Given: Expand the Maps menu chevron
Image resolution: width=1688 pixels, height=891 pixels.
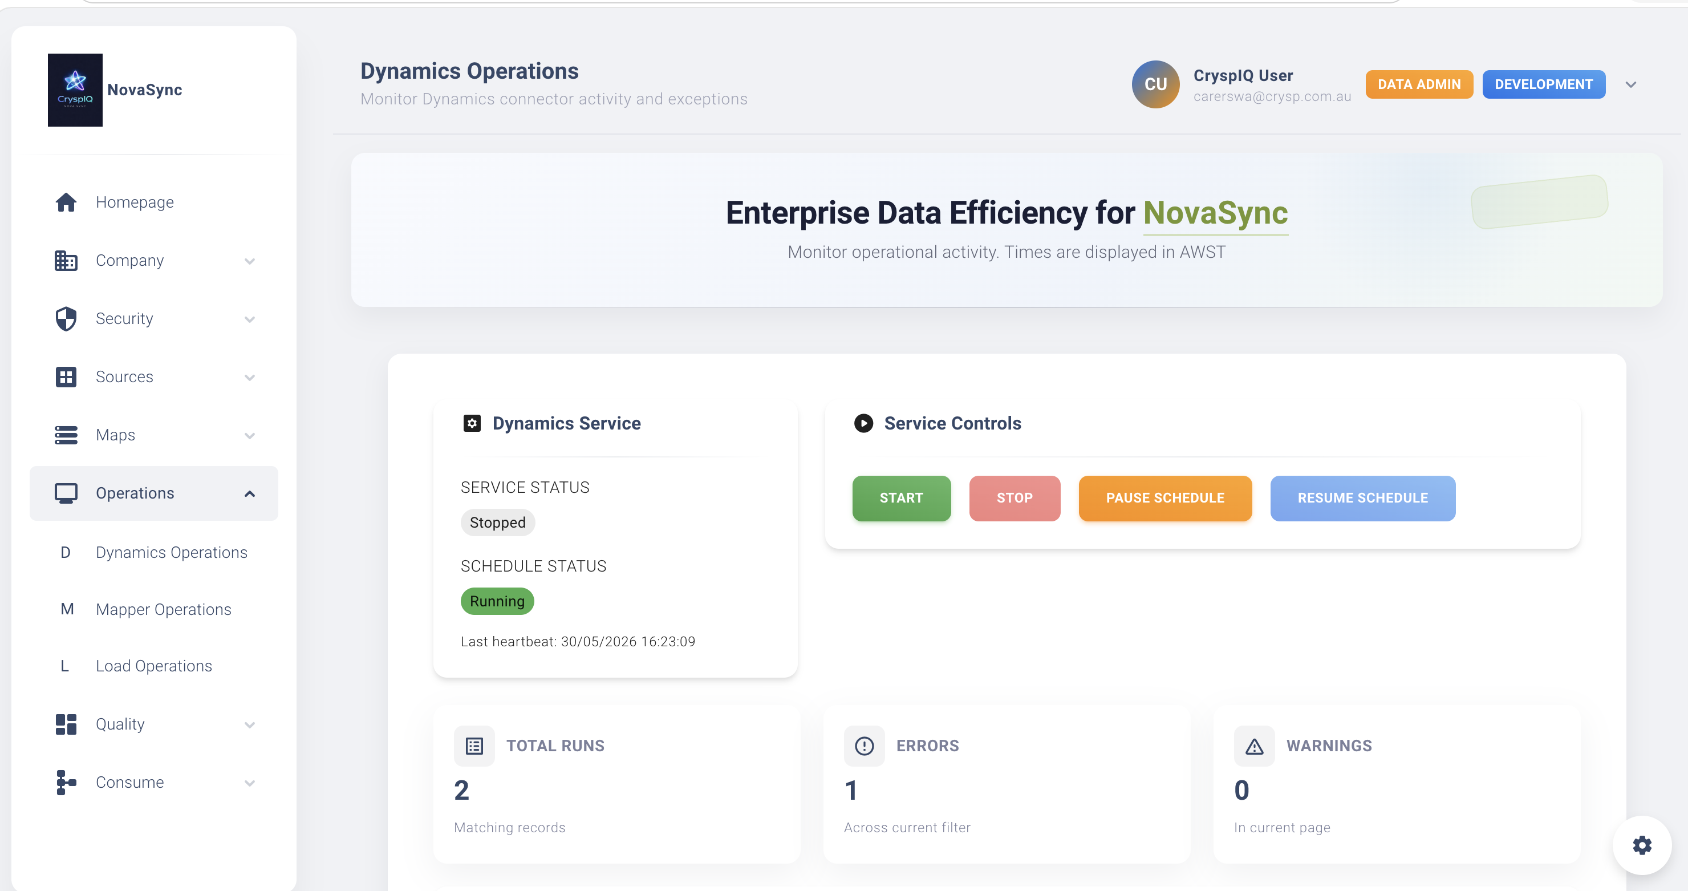Looking at the screenshot, I should click(250, 436).
